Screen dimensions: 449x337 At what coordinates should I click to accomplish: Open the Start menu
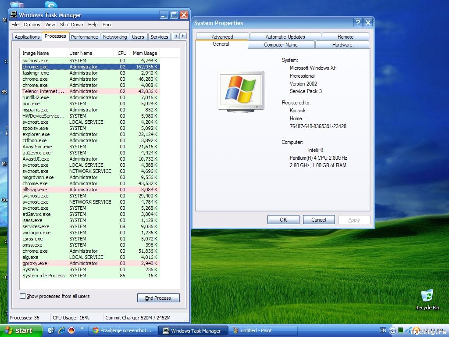(21, 330)
